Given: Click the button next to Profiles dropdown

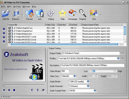Looking at the screenshot, I should pyautogui.click(x=123, y=58).
